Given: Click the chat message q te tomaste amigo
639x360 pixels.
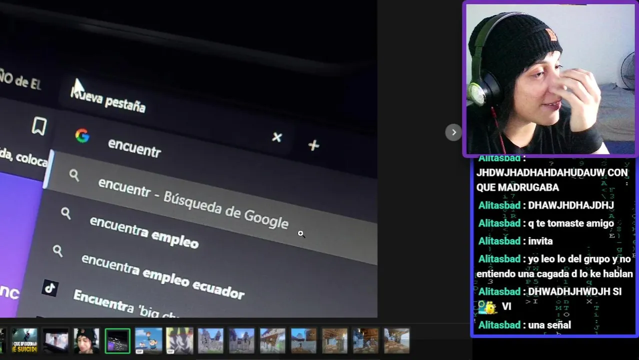Looking at the screenshot, I should [570, 223].
